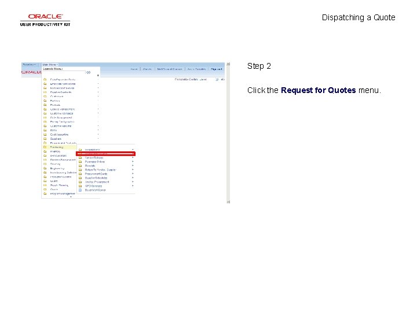Click inside the Search Menu input field
The height and width of the screenshot is (312, 417).
pos(64,72)
